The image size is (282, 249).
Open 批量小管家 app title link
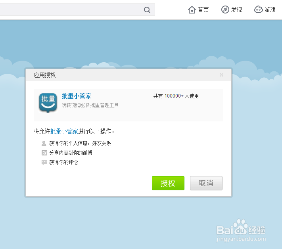[77, 96]
